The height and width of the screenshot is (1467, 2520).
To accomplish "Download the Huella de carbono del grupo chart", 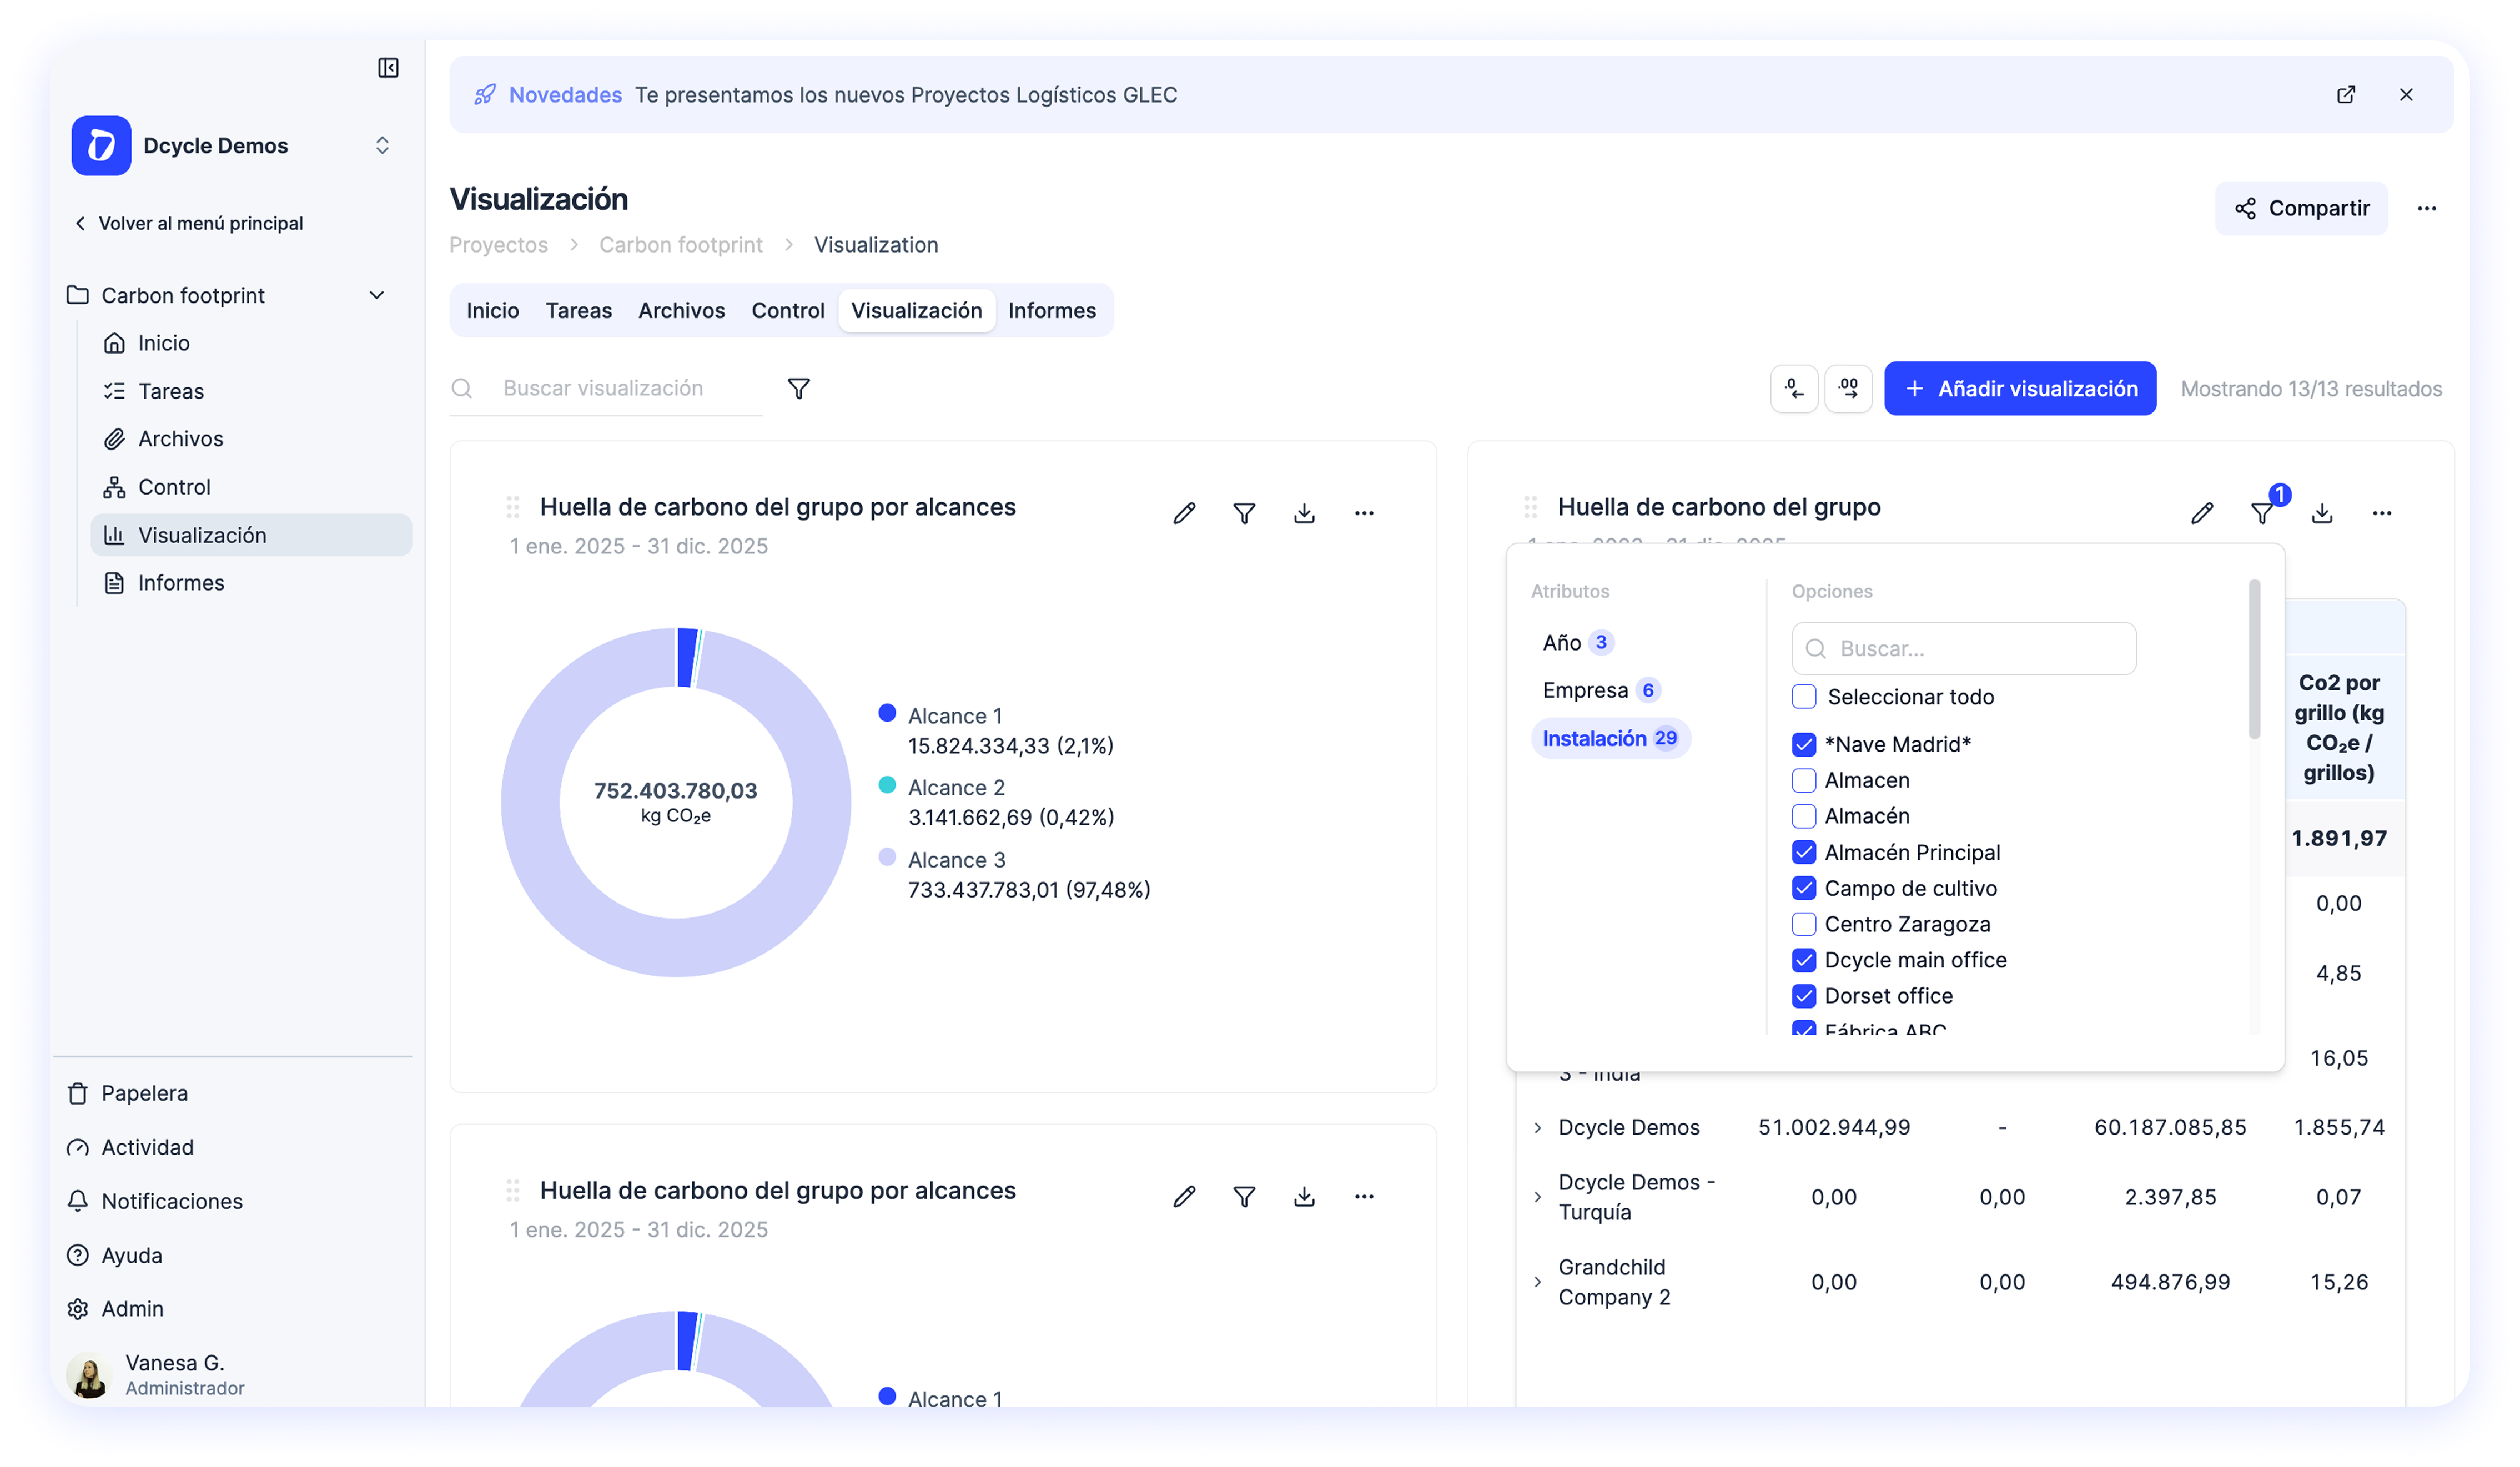I will 2322,512.
